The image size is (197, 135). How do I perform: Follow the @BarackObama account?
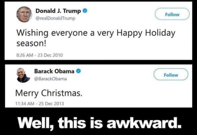[171, 75]
